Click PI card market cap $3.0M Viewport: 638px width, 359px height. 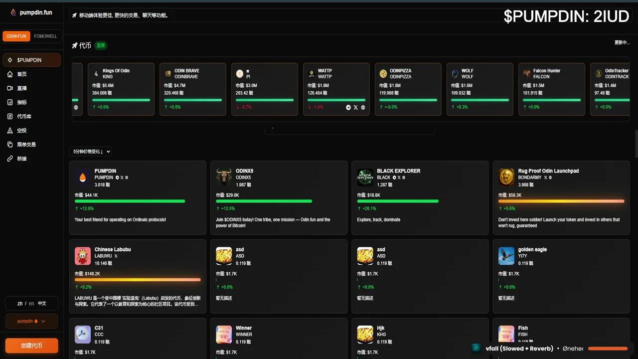coord(246,86)
